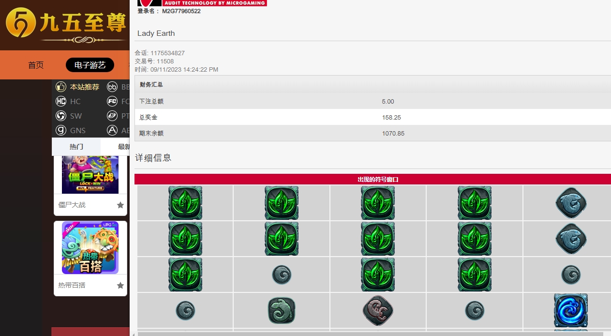Click the third-row green leaf, first reel
The height and width of the screenshot is (336, 611).
185,275
